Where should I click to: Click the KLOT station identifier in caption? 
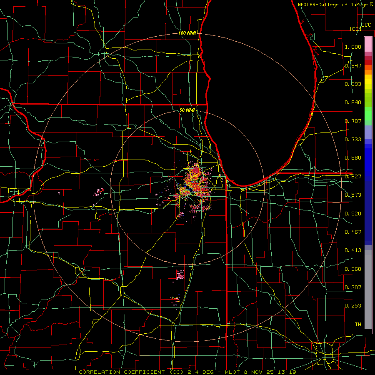tap(233, 372)
